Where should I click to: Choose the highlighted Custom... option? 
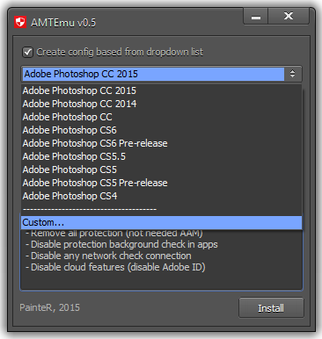point(161,222)
